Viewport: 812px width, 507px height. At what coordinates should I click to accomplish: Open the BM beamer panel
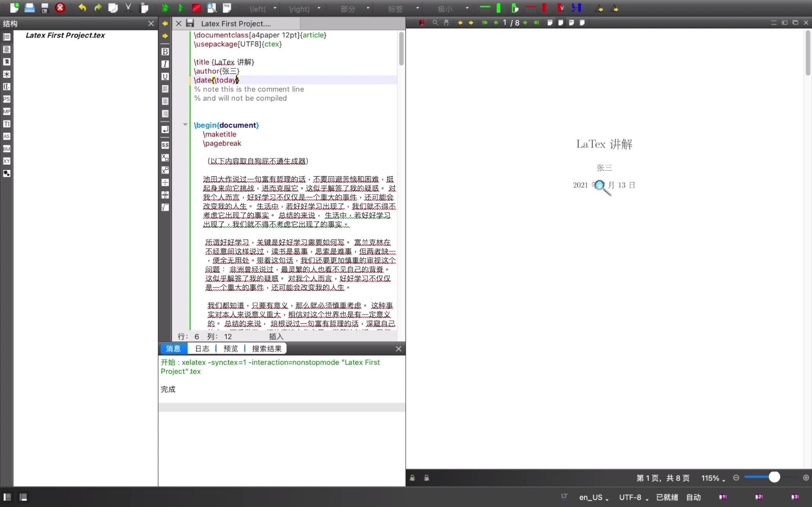[6, 149]
